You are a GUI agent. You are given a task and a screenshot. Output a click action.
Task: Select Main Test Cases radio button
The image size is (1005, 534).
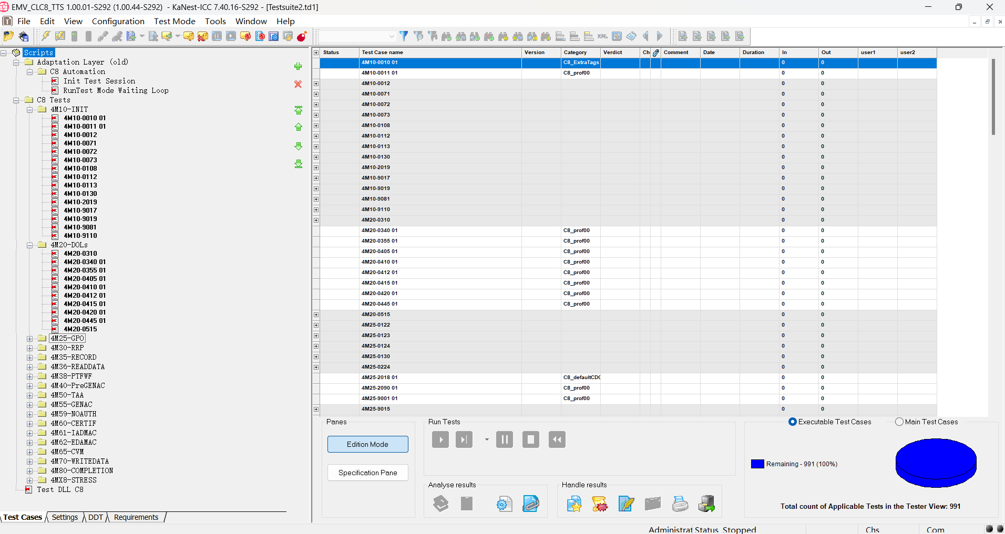(x=899, y=422)
